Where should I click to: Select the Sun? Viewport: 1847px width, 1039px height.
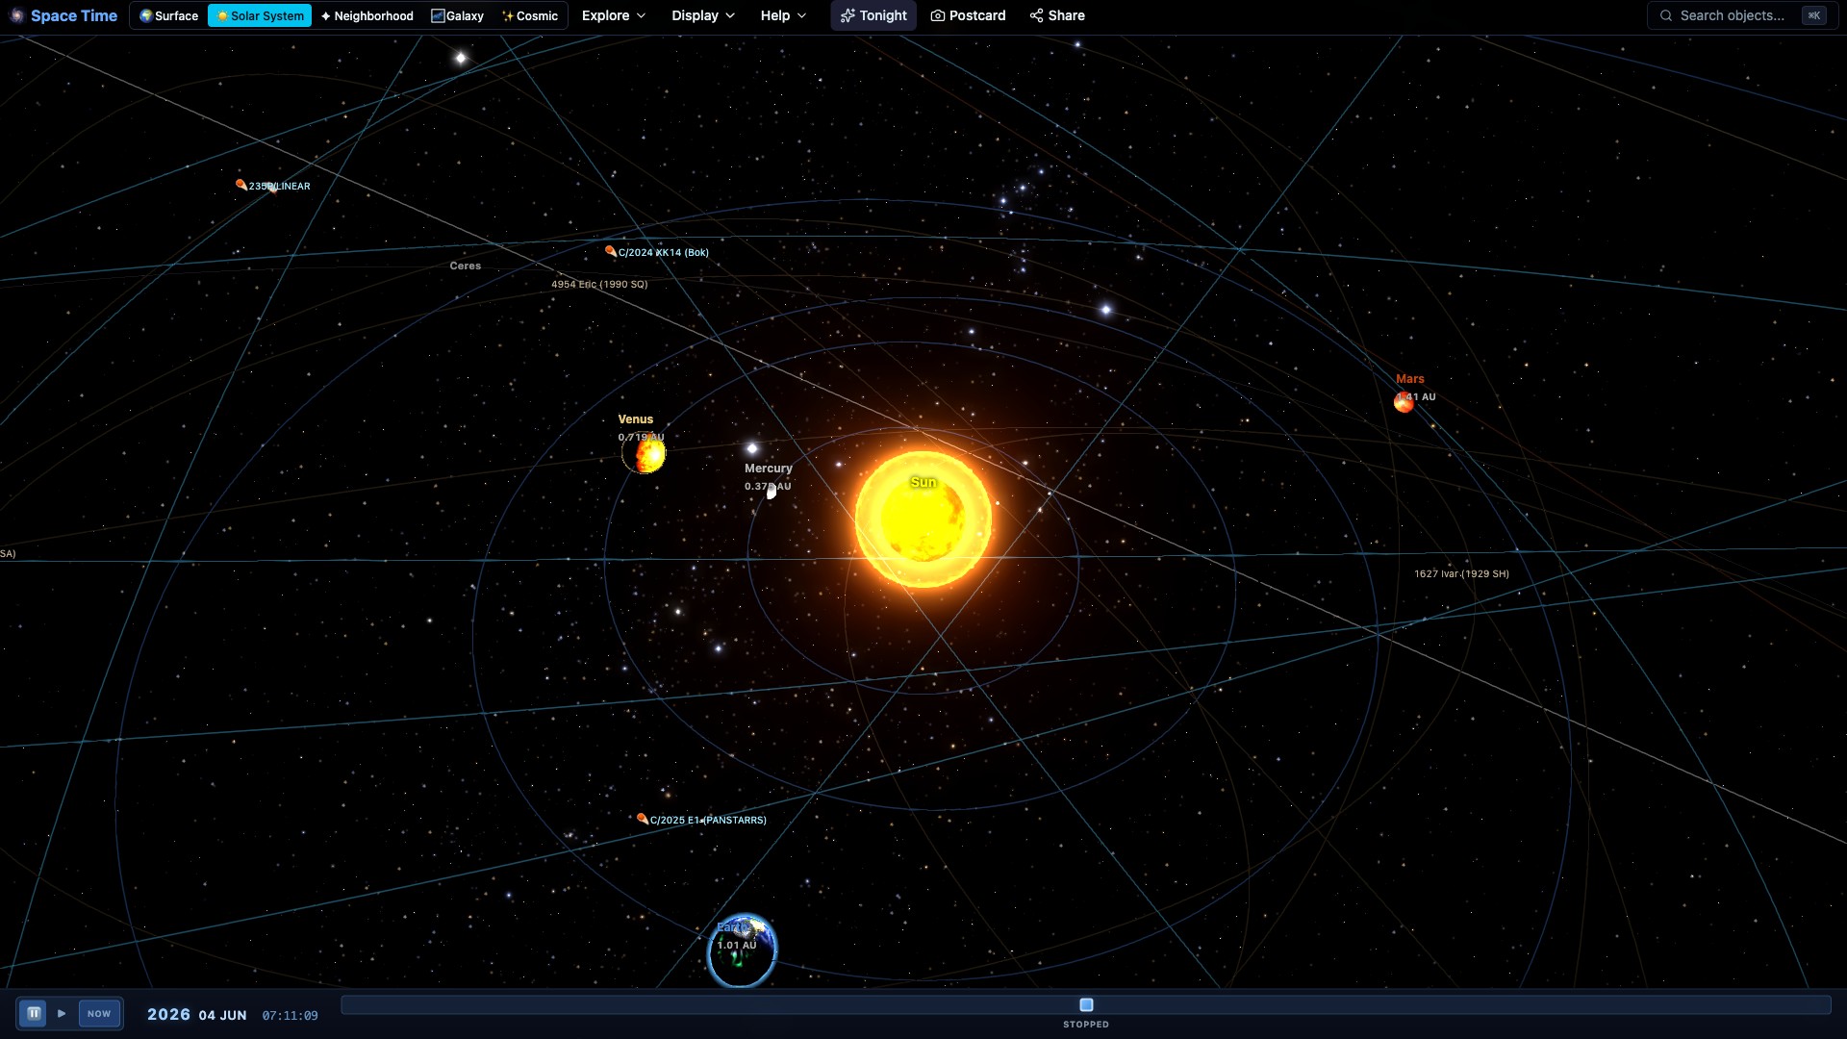point(923,519)
